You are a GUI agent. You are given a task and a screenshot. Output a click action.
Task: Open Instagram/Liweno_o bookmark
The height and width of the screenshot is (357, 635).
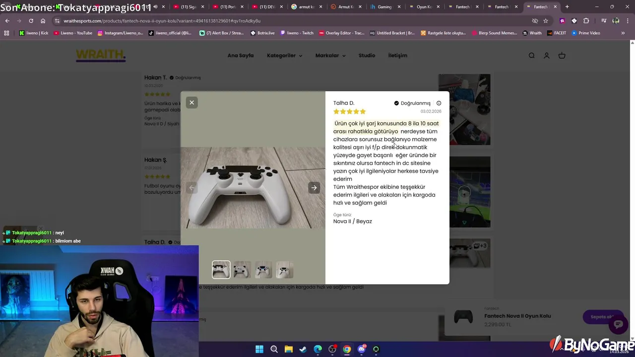tap(121, 33)
